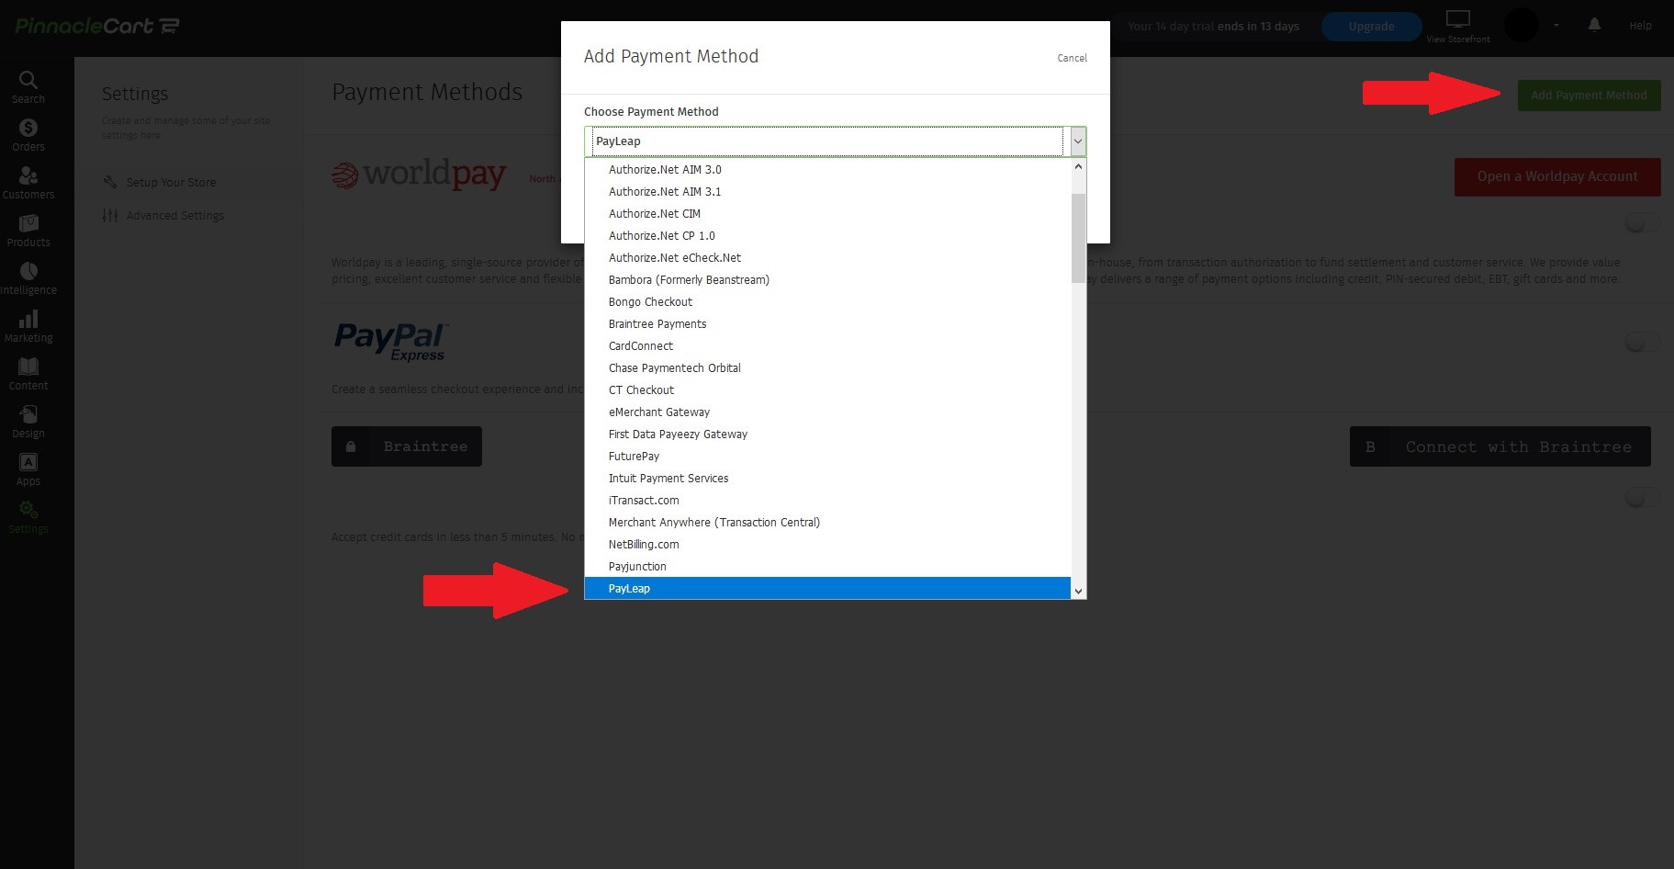Click the View Storefront monitor icon
This screenshot has height=869, width=1674.
pos(1458,19)
